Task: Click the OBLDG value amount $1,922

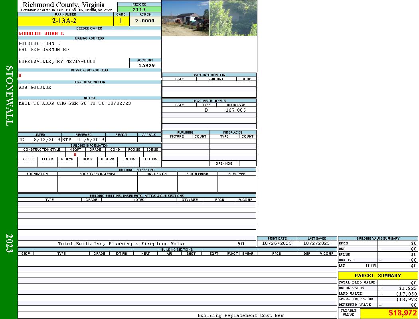Action: 407,288
